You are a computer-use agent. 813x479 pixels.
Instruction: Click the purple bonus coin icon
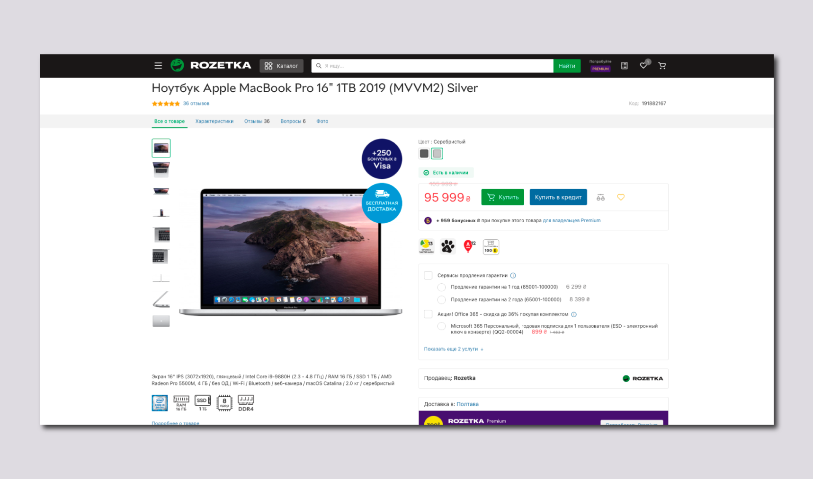(x=428, y=220)
